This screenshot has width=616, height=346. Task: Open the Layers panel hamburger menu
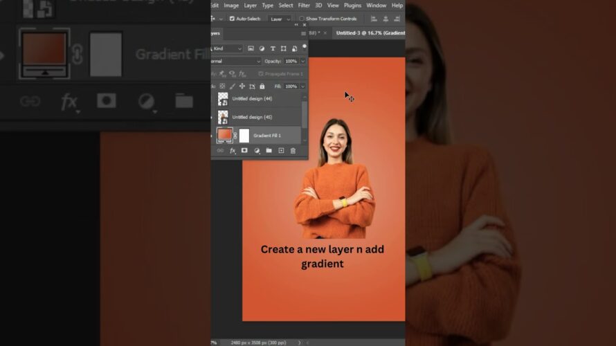click(303, 33)
